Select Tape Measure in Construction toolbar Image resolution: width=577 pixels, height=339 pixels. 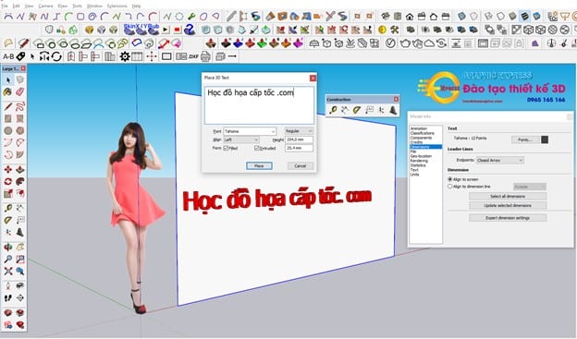click(x=333, y=110)
